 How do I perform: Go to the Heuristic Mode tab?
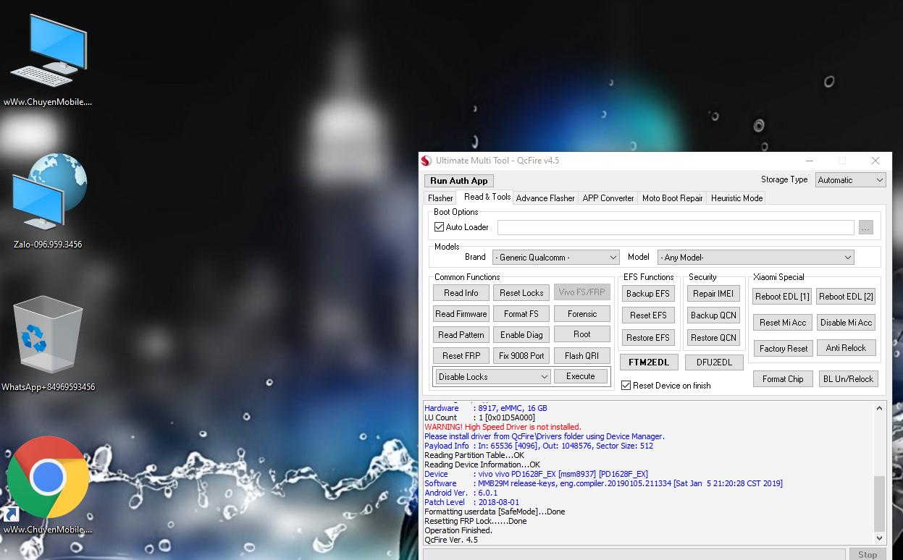pyautogui.click(x=736, y=198)
